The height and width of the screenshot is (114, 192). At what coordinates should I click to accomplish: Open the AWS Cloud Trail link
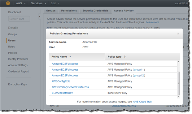142,102
